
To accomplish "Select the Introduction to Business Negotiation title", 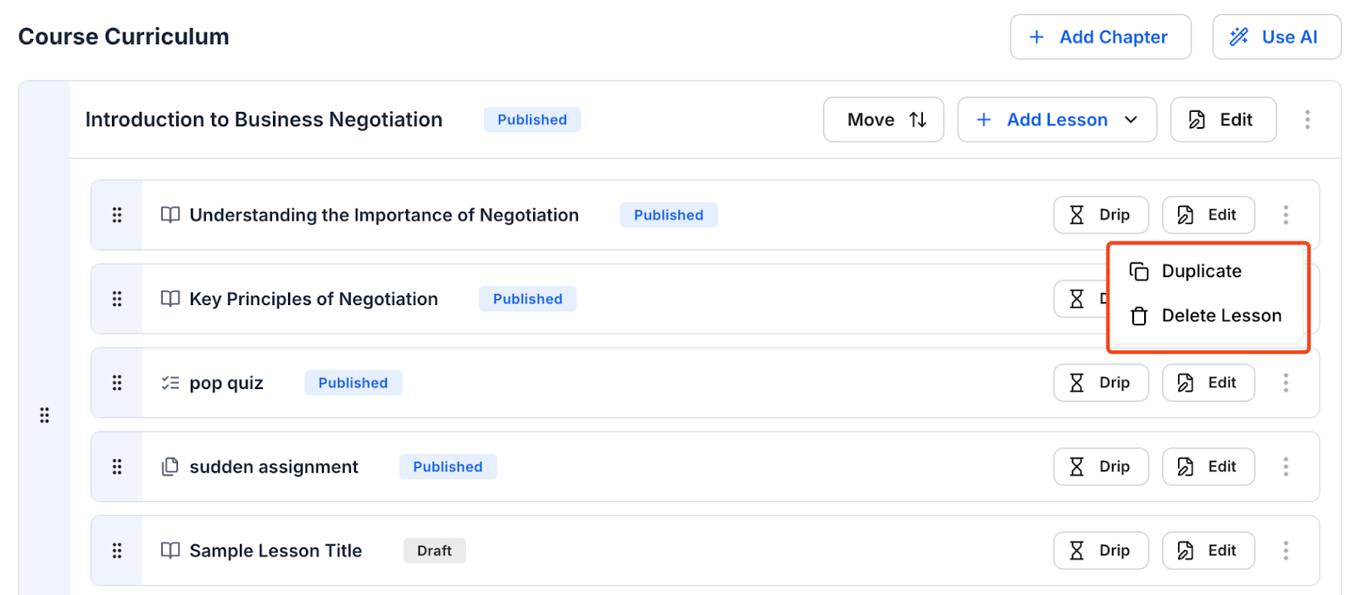I will 264,120.
